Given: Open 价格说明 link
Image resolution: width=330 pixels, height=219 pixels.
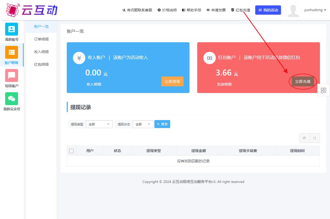Looking at the screenshot, I should pyautogui.click(x=167, y=10).
